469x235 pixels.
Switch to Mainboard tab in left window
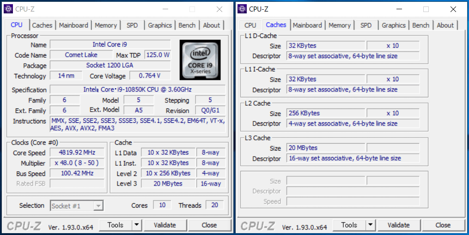point(73,25)
